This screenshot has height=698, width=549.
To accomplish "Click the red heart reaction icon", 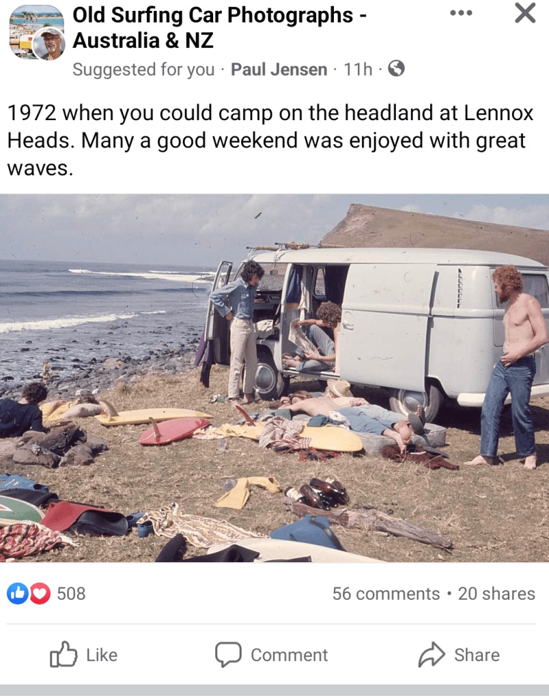I will (x=40, y=594).
